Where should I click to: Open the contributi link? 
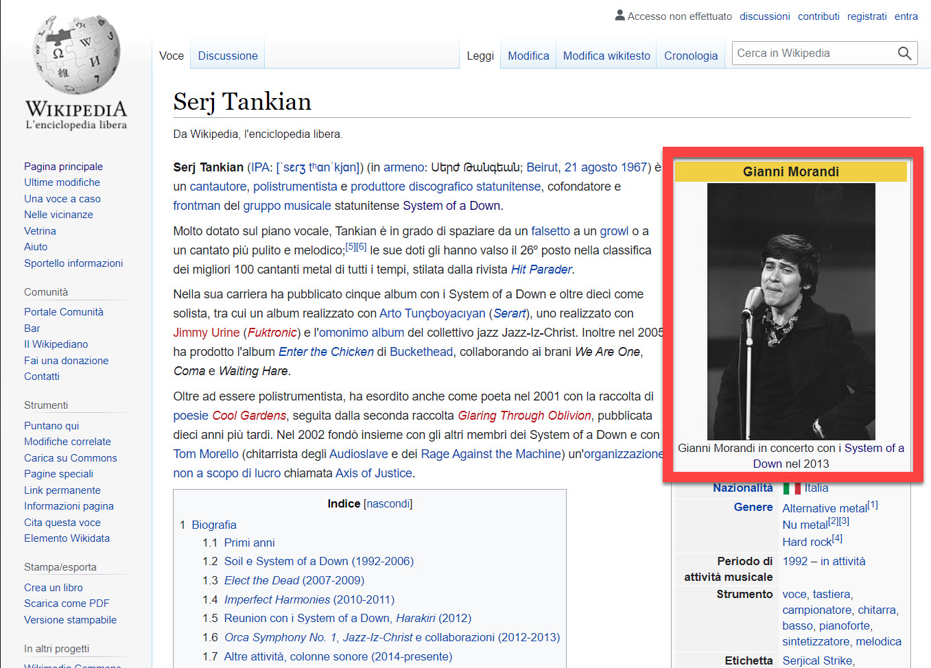tap(818, 16)
